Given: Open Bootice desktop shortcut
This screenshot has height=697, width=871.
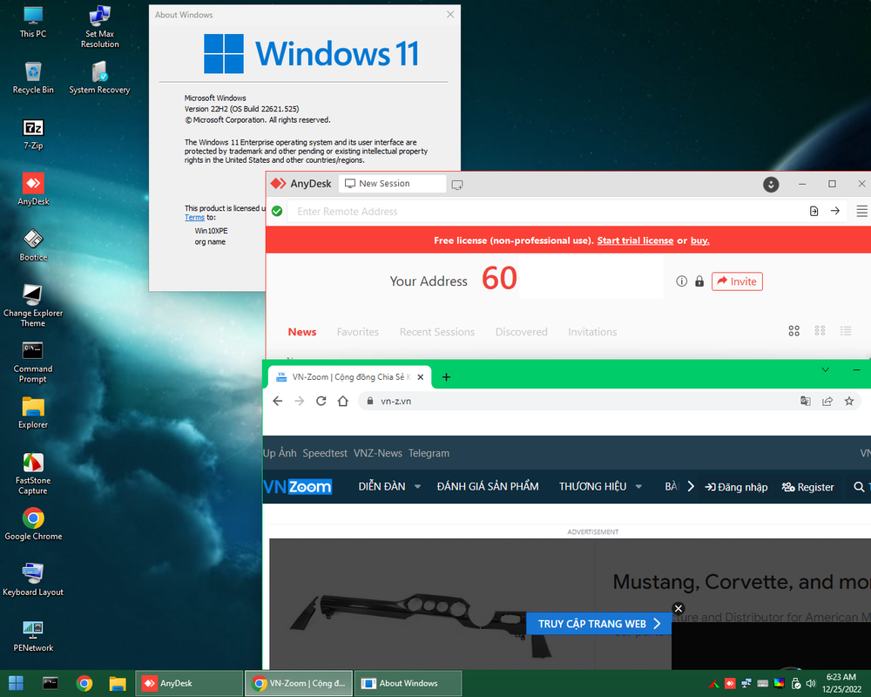Looking at the screenshot, I should (x=33, y=246).
